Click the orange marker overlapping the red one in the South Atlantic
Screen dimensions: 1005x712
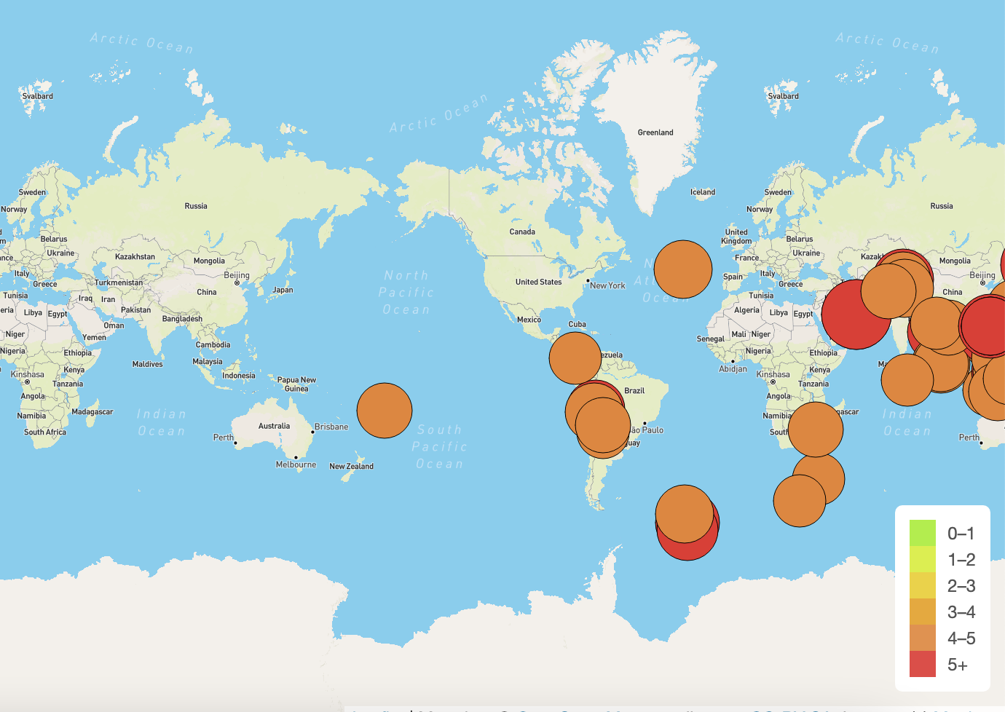684,514
